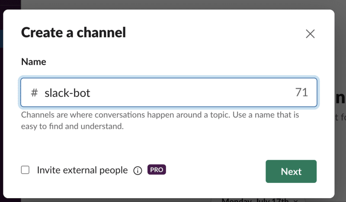Click the hash symbol in name field
Image resolution: width=346 pixels, height=202 pixels.
pos(34,93)
